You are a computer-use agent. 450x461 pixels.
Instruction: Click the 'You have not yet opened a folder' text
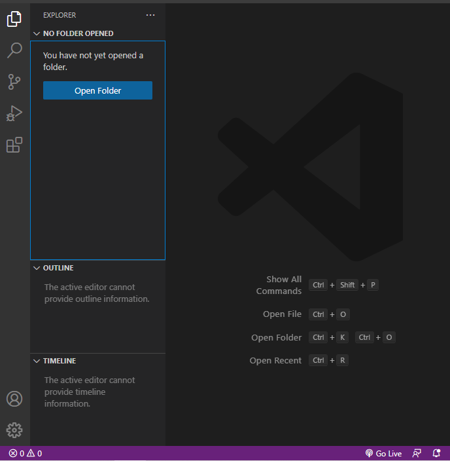[x=93, y=61]
